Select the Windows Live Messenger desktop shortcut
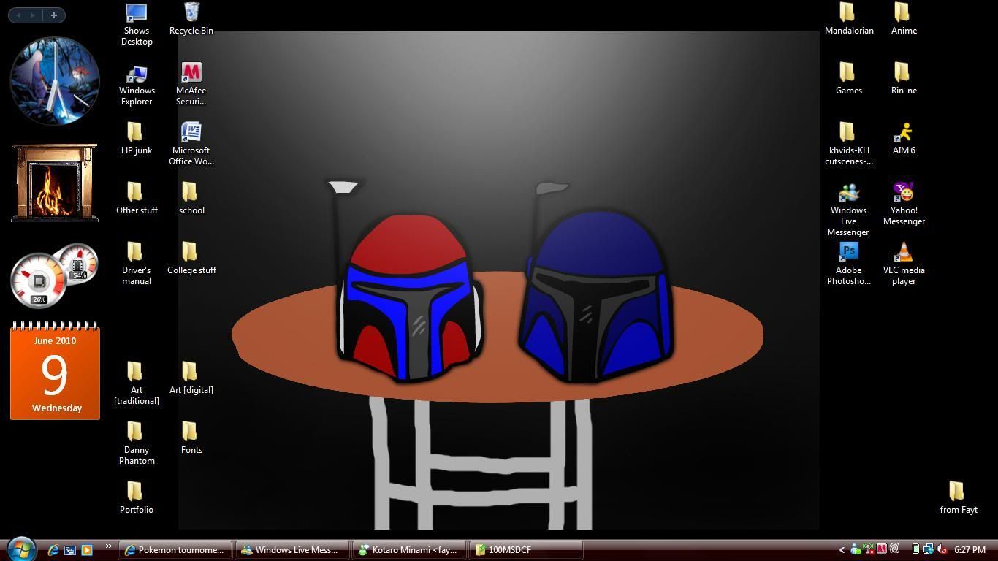The height and width of the screenshot is (561, 998). (x=848, y=210)
